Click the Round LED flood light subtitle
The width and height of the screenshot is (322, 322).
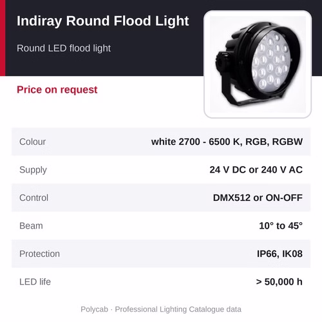[x=64, y=48]
